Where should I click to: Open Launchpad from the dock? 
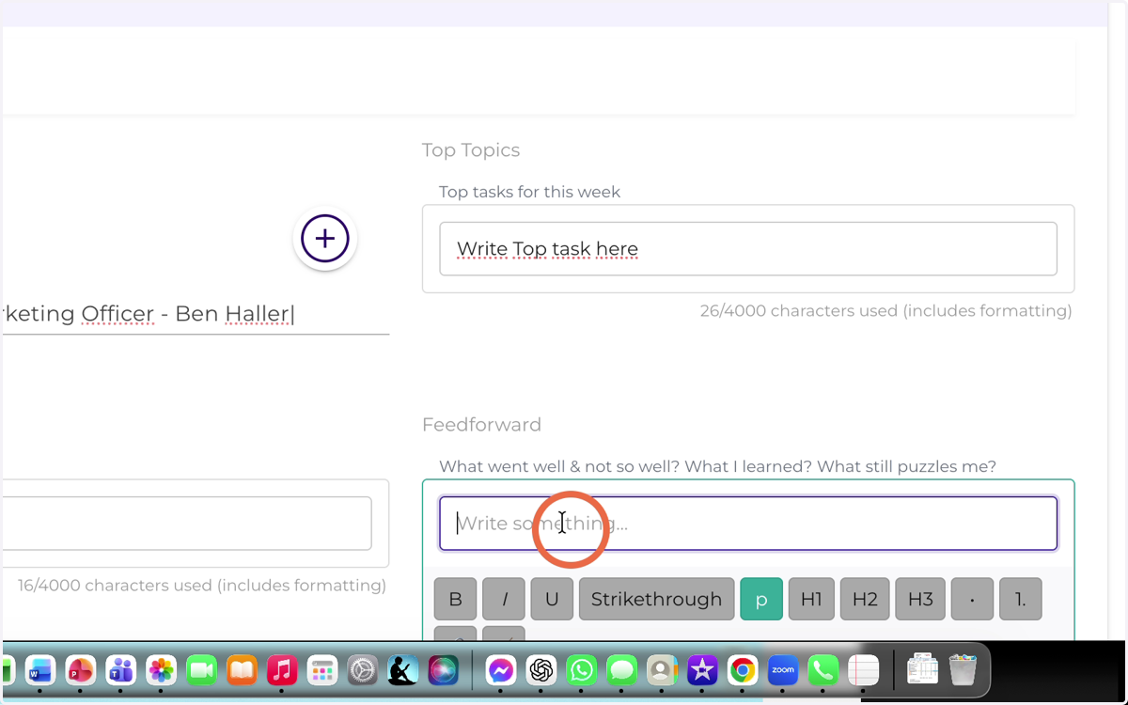coord(322,670)
